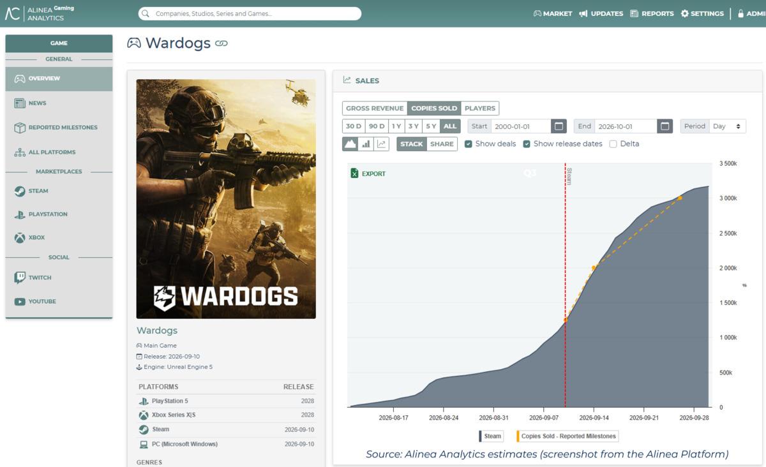Viewport: 766px width, 467px height.
Task: Switch to area chart view
Action: coord(350,144)
